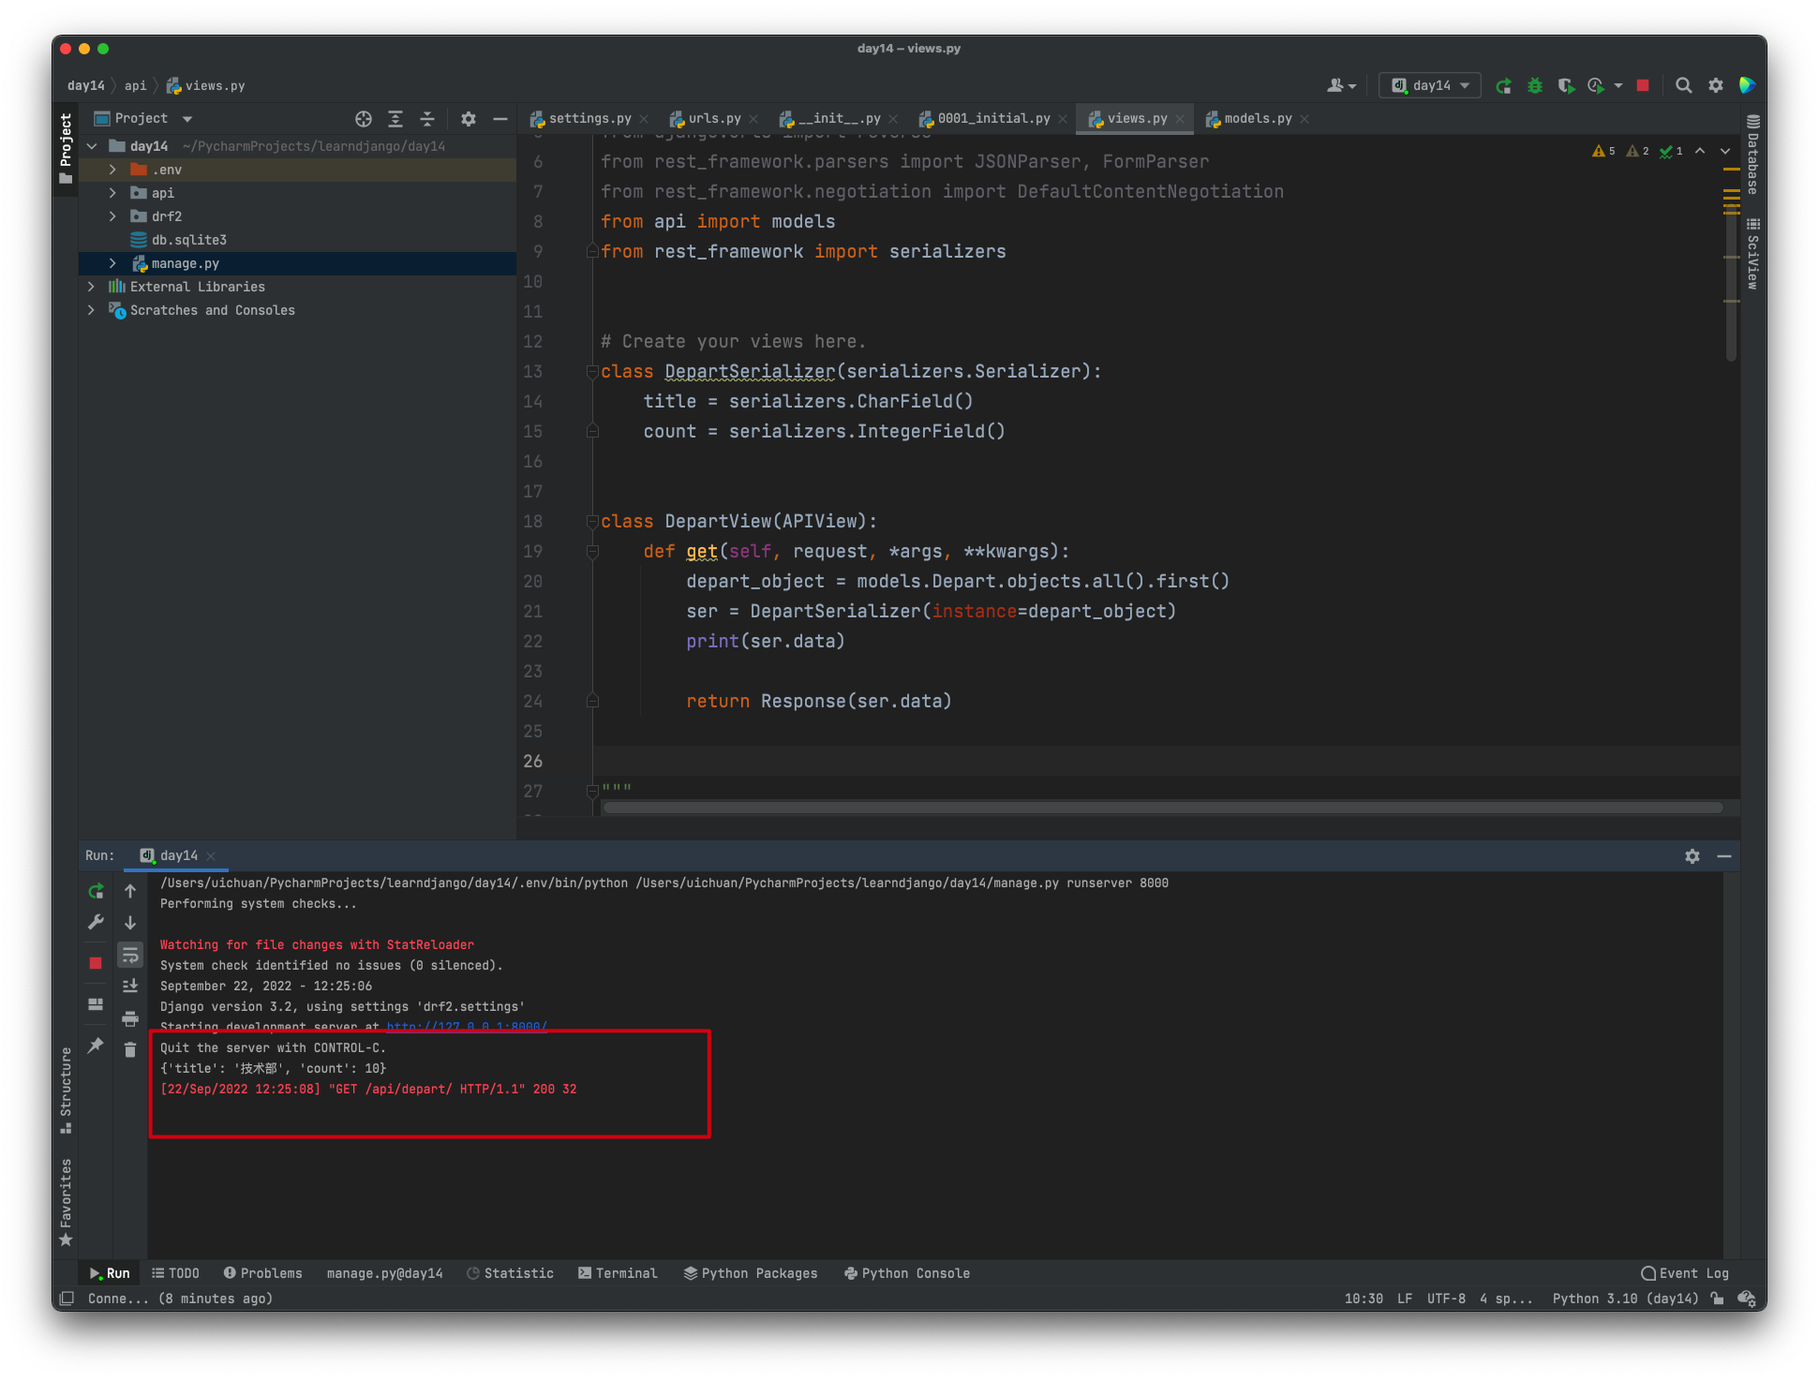Viewport: 1819px width, 1380px height.
Task: Click the printer icon in Run panel
Action: click(x=130, y=1018)
